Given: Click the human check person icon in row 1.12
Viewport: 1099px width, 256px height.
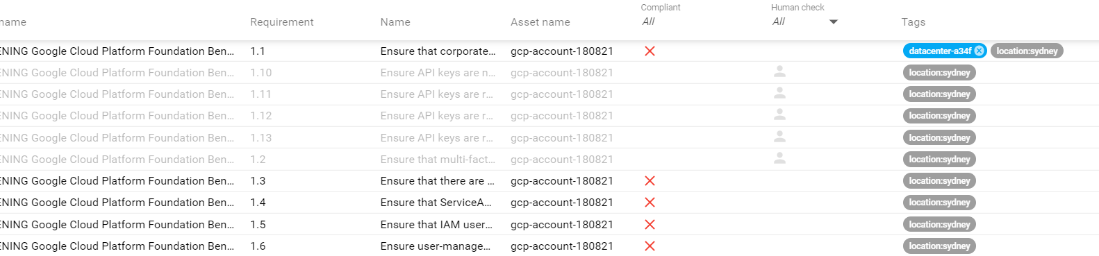Looking at the screenshot, I should 779,114.
